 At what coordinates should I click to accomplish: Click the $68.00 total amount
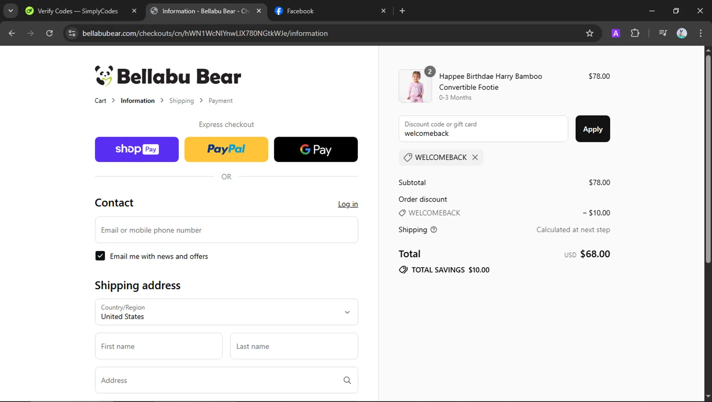(x=595, y=254)
